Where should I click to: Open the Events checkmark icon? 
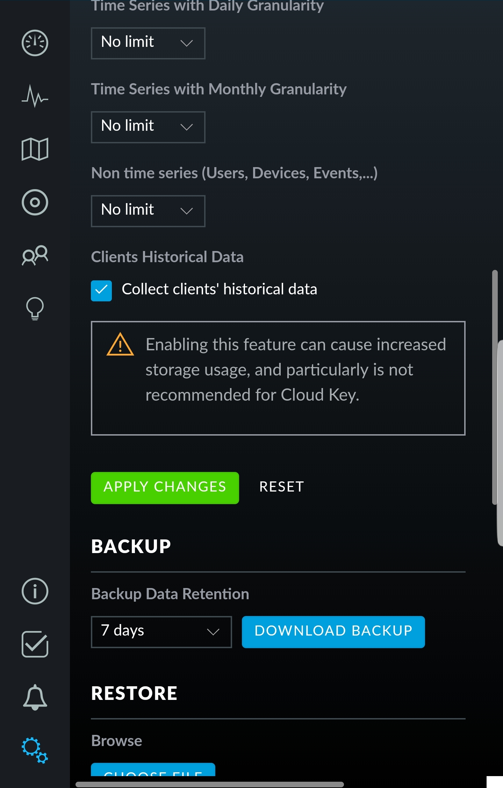point(35,644)
